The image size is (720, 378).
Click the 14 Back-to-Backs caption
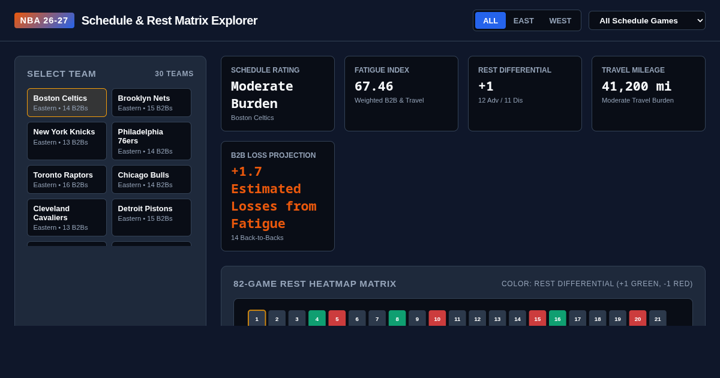[257, 238]
